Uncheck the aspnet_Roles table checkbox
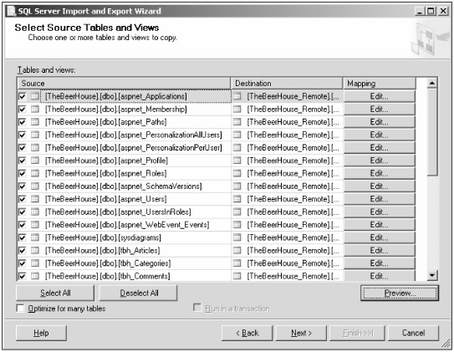 (x=22, y=173)
